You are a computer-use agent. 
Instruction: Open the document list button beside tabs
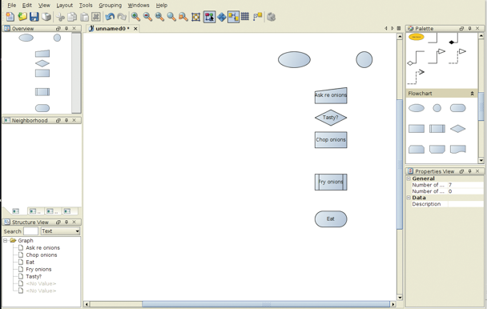(399, 28)
